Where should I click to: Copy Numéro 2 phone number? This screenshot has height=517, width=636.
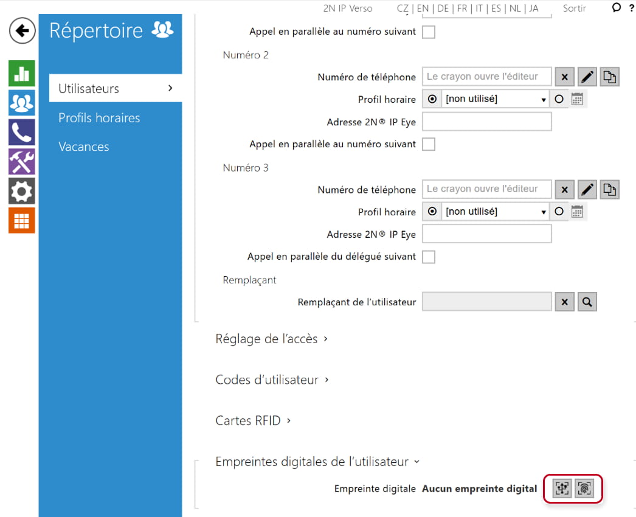(610, 77)
